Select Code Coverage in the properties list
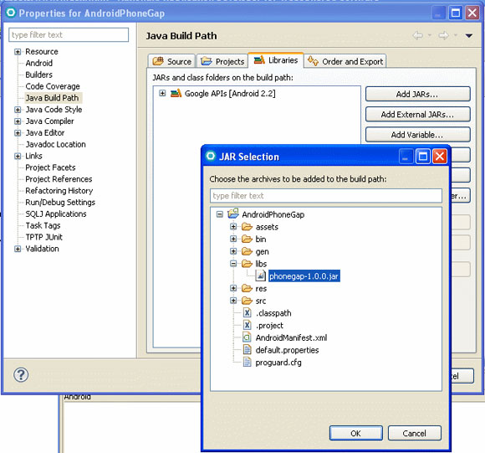This screenshot has height=453, width=485. pyautogui.click(x=53, y=86)
